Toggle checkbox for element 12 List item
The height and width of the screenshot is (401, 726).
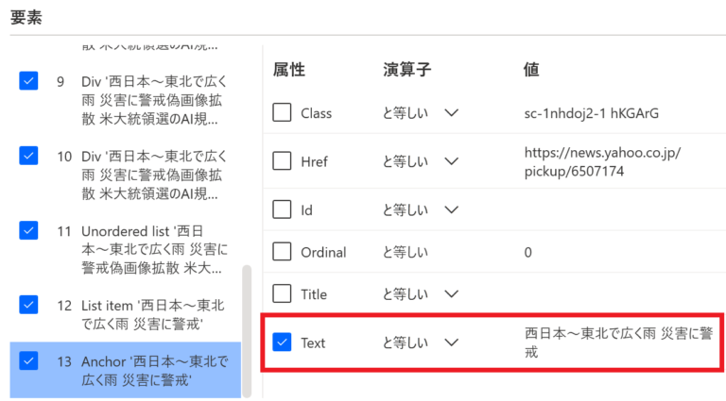click(x=28, y=305)
